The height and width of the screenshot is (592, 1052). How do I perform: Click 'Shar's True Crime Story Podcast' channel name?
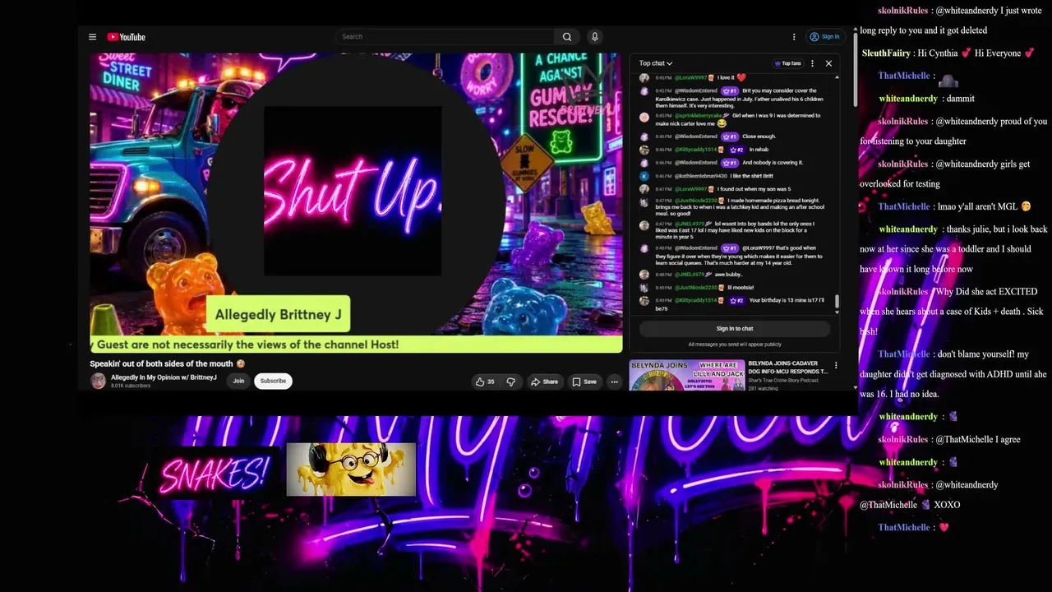(783, 380)
